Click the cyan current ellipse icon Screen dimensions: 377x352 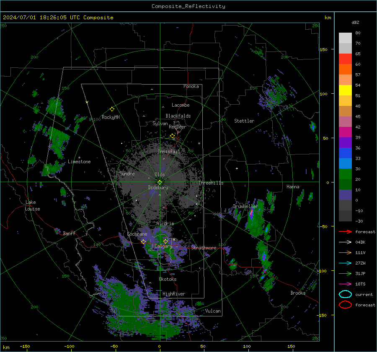345,294
